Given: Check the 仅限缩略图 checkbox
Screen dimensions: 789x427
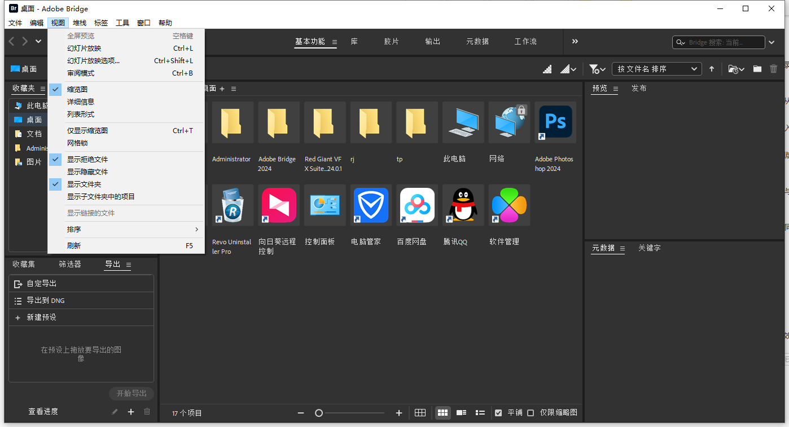Looking at the screenshot, I should pyautogui.click(x=531, y=412).
